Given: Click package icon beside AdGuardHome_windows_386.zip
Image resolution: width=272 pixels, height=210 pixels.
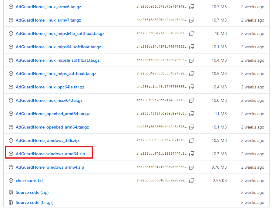Looking at the screenshot, I should [x=11, y=140].
